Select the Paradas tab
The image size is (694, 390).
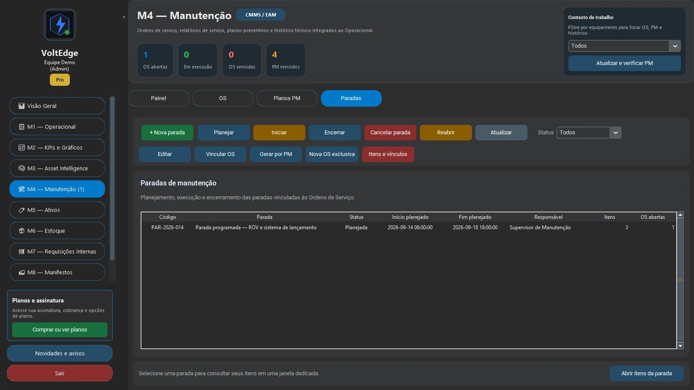click(351, 98)
